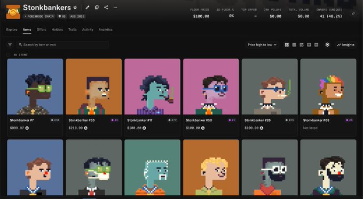Viewport: 363px width, 199px height.
Task: Click the Total Volume $0.00 stat
Action: [299, 13]
